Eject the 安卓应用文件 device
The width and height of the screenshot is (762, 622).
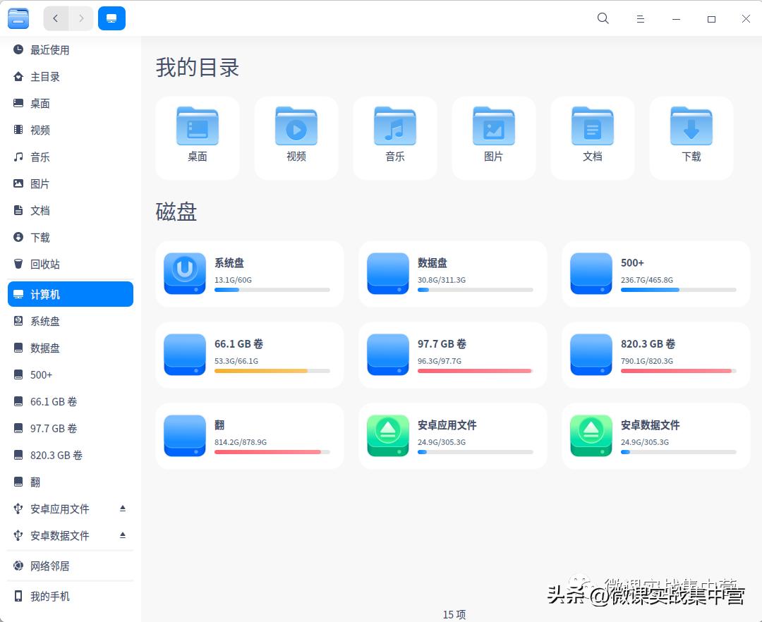tap(122, 508)
